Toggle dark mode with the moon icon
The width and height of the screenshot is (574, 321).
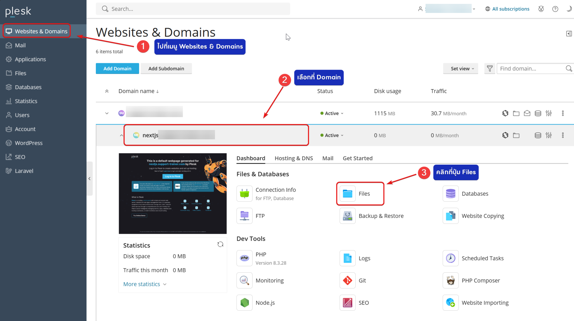point(569,9)
